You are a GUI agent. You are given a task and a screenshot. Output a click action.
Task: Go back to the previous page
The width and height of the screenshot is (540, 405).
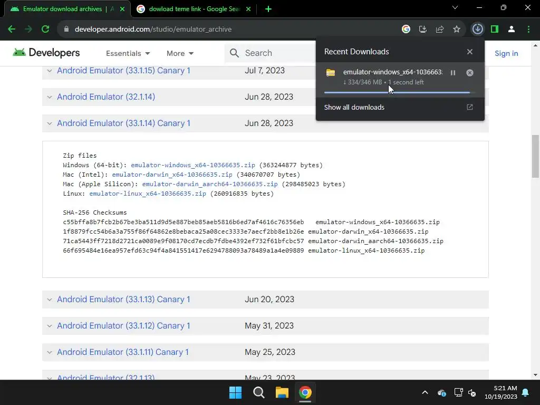click(12, 30)
